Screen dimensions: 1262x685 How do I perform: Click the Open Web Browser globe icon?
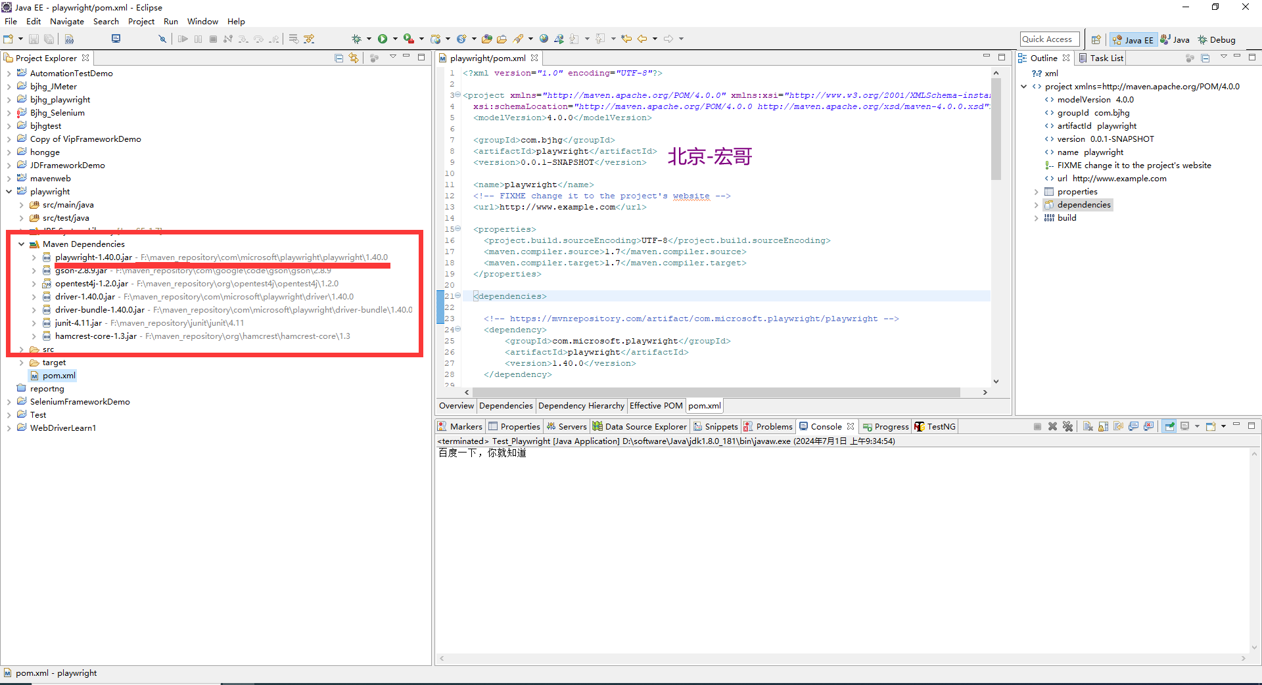click(x=544, y=39)
